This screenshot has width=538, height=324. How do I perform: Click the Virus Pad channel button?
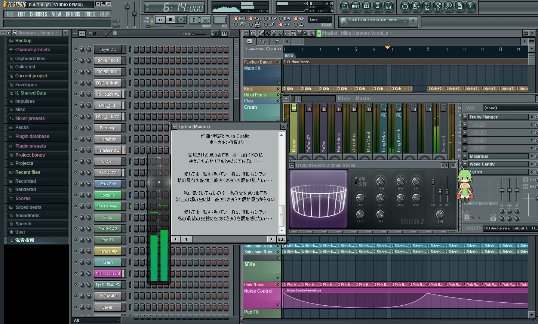pos(108,184)
